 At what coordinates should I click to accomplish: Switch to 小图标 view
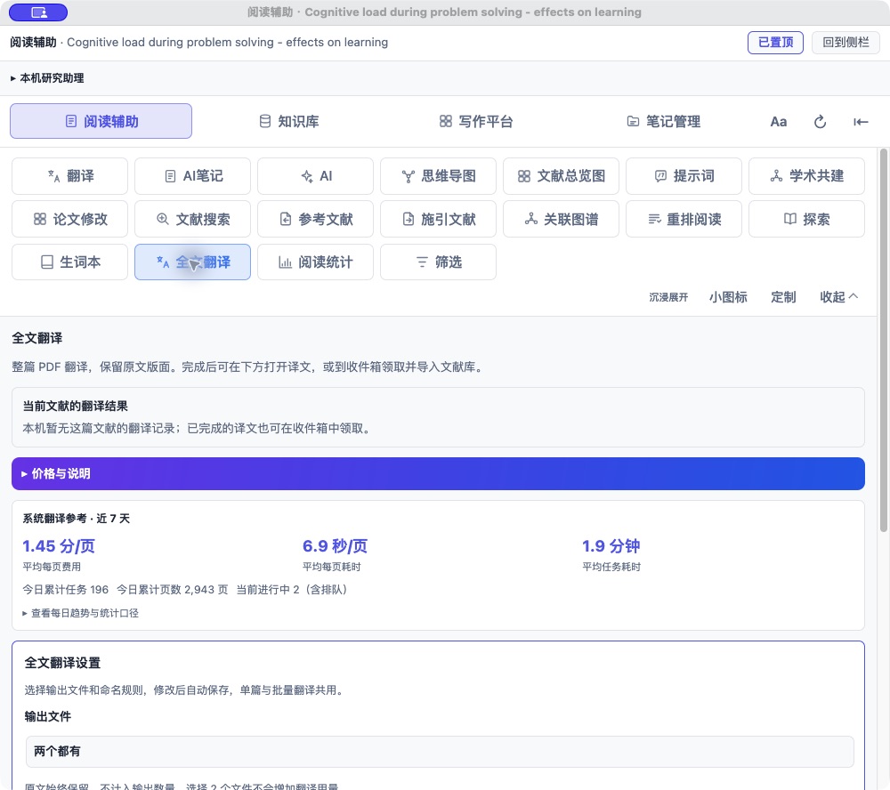point(728,297)
